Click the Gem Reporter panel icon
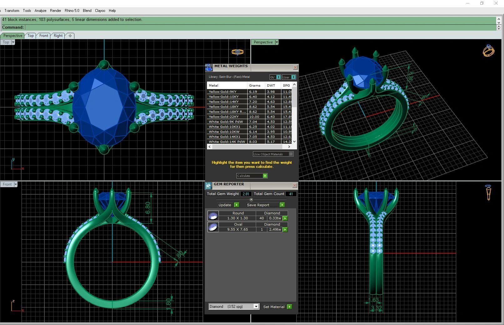This screenshot has height=325, width=504. 208,186
